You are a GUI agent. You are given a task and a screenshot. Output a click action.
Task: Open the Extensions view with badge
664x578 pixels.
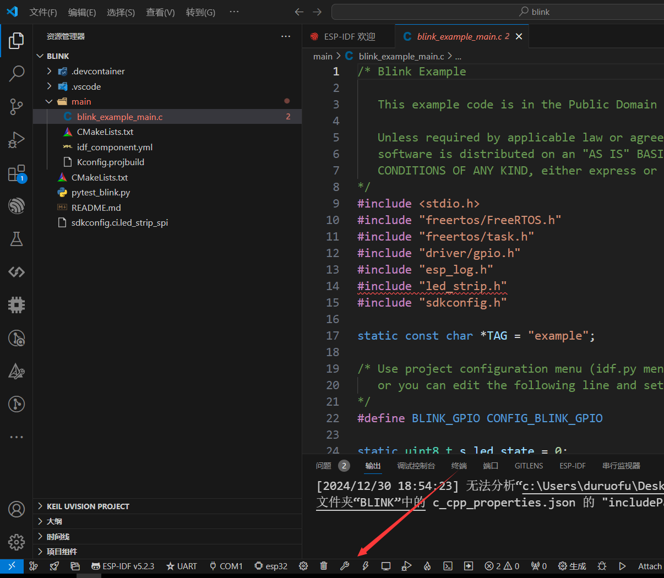[17, 173]
